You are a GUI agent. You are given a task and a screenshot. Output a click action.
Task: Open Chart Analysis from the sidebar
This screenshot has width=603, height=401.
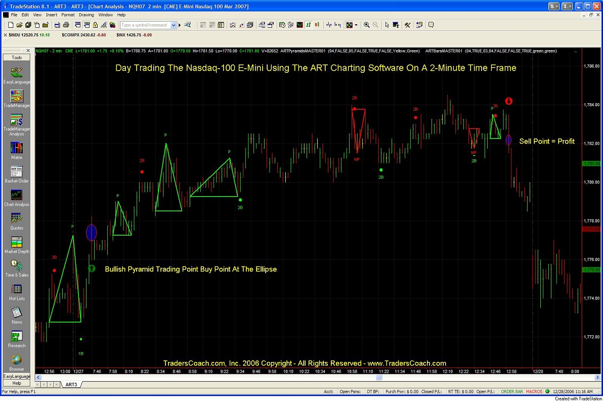17,198
